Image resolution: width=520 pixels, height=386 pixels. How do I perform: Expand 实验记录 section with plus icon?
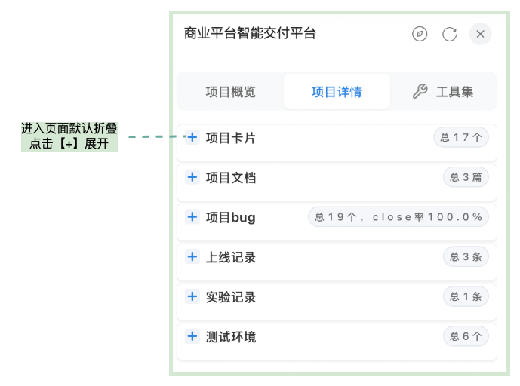click(192, 296)
